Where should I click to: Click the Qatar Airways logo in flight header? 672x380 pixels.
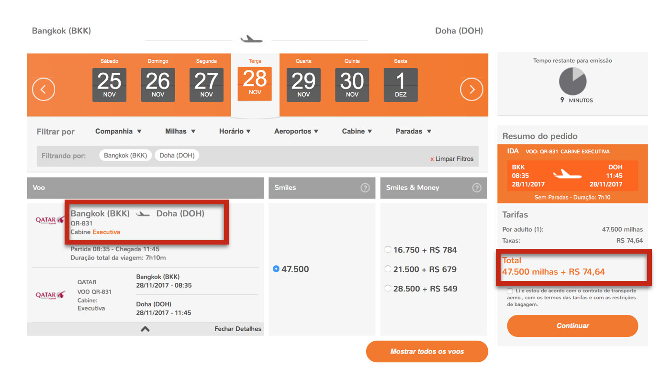[x=50, y=220]
